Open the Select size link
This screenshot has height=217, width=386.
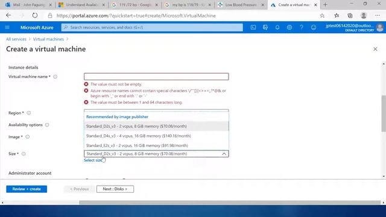point(93,160)
